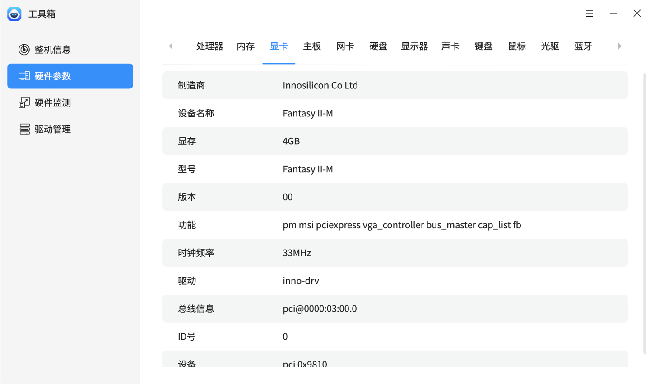
Task: Switch to the 处理器 tab
Action: [x=209, y=46]
